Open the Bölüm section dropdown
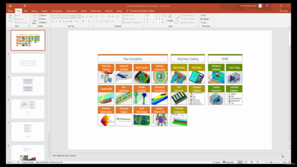The image size is (297, 167). pos(43,23)
